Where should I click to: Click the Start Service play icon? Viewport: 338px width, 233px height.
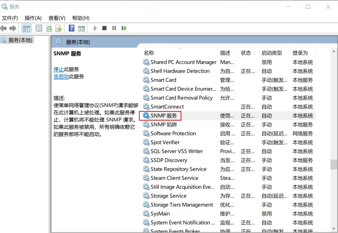tap(95, 28)
